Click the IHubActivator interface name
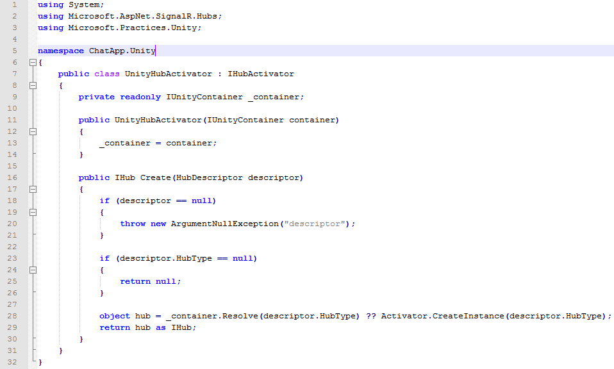This screenshot has height=369, width=614. pyautogui.click(x=262, y=74)
